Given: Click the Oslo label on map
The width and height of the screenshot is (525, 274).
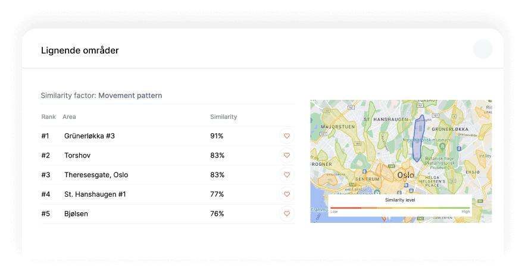Looking at the screenshot, I should 405,175.
